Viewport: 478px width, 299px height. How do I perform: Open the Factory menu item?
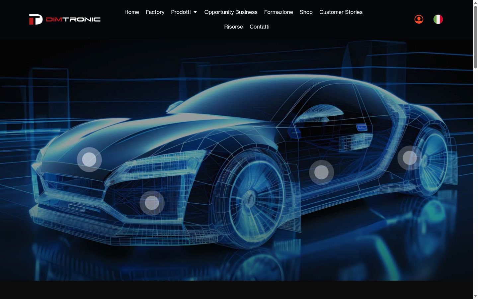[155, 12]
